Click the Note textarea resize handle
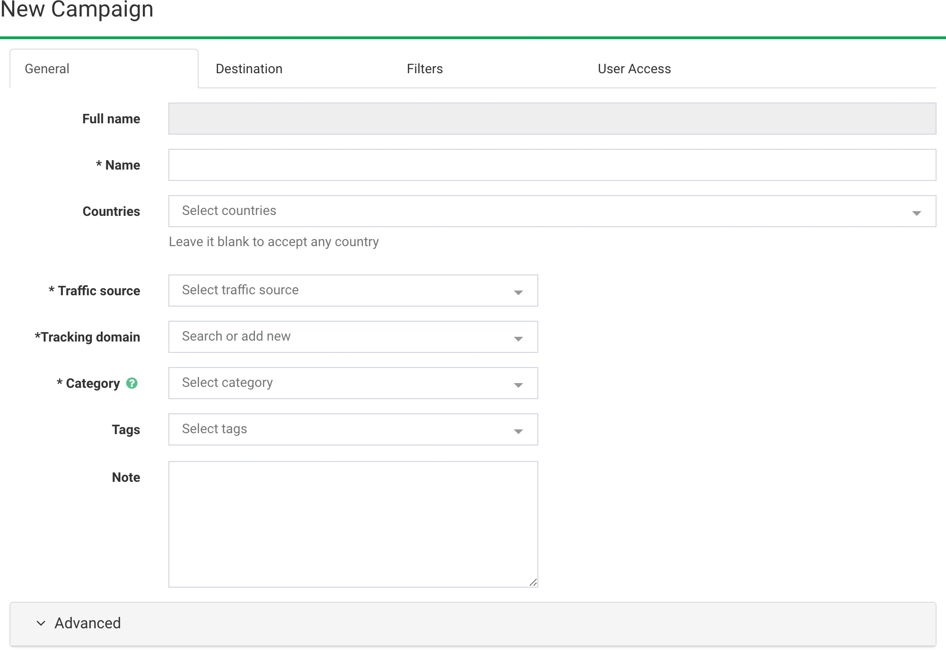Viewport: 946px width, 650px height. click(533, 582)
